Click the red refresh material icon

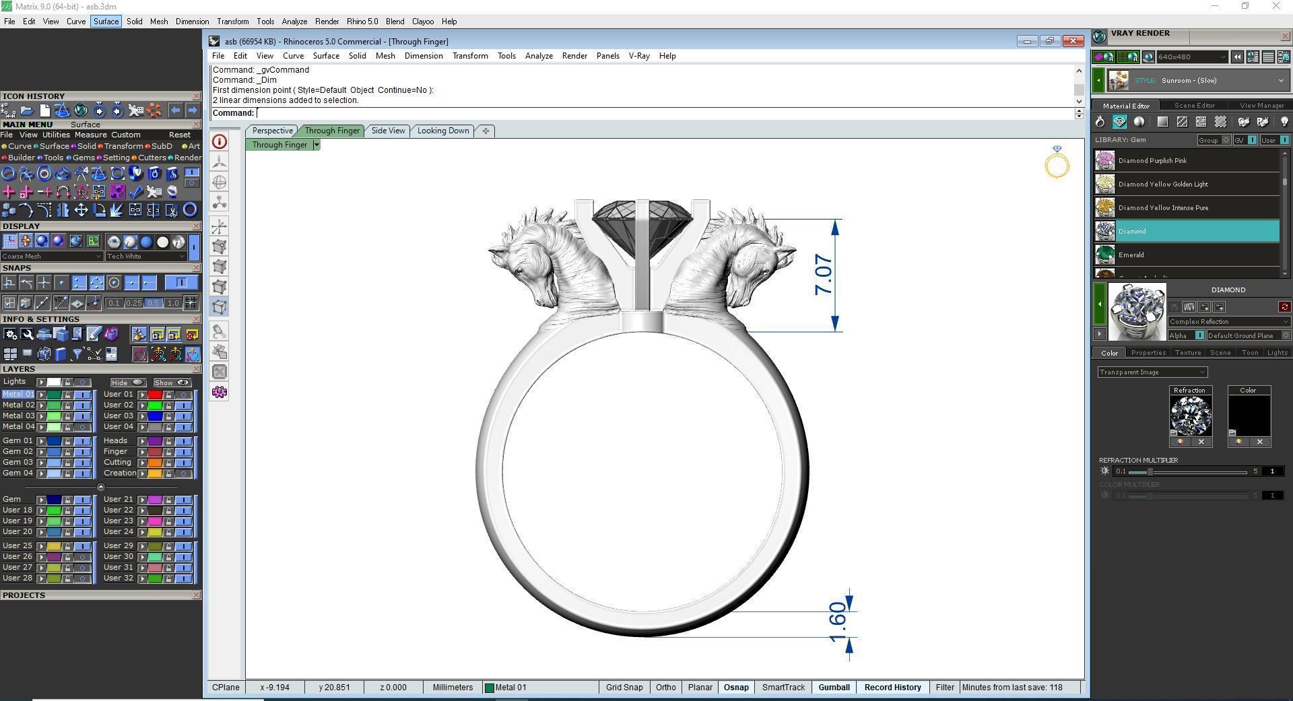[1284, 307]
